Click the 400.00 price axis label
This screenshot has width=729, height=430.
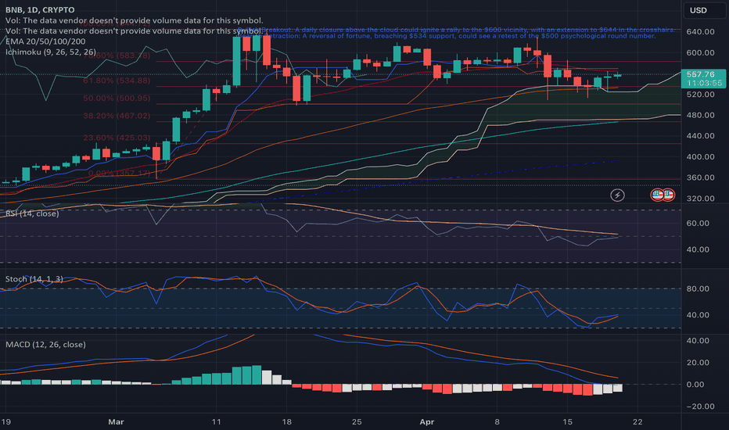(701, 156)
